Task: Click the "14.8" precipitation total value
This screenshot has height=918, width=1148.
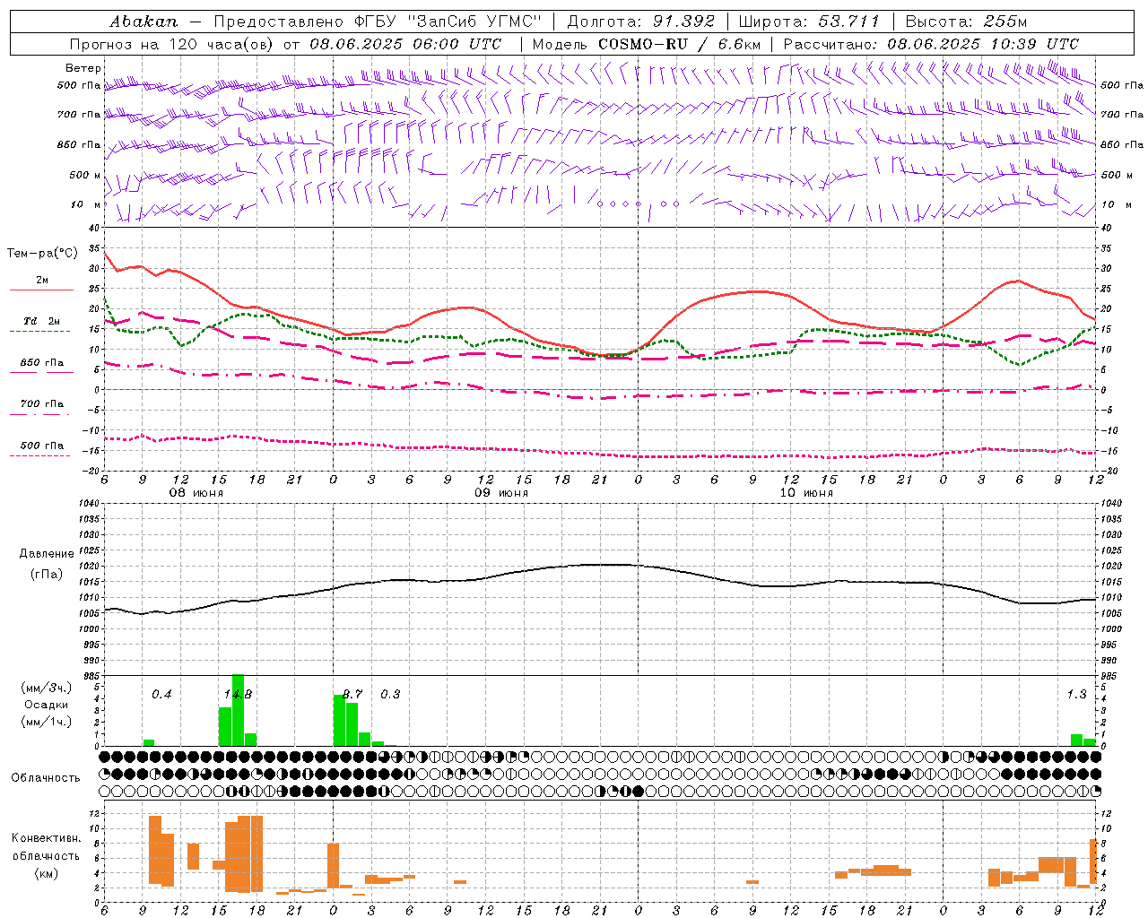Action: (238, 694)
